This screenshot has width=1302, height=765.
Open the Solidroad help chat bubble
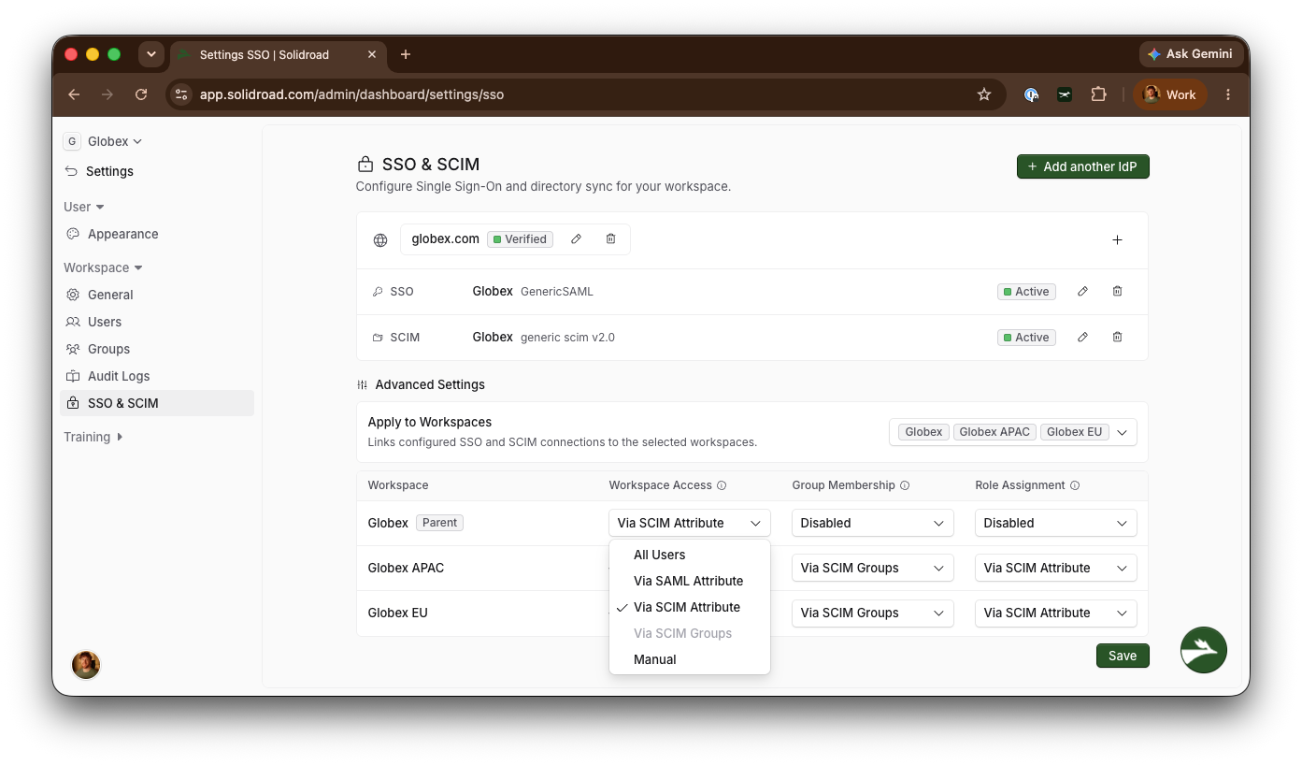tap(1204, 650)
